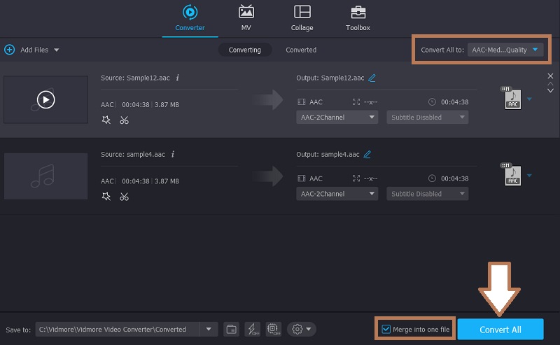Expand the Save to path dropdown

tap(208, 329)
